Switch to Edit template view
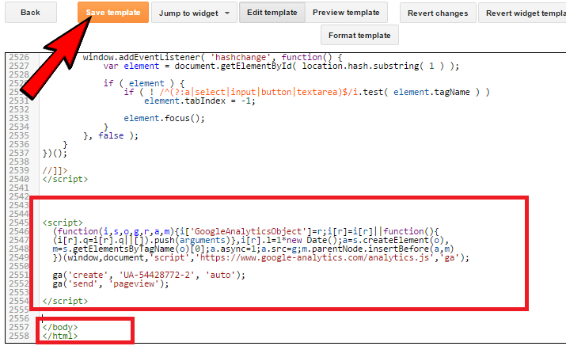The width and height of the screenshot is (566, 346). click(272, 13)
